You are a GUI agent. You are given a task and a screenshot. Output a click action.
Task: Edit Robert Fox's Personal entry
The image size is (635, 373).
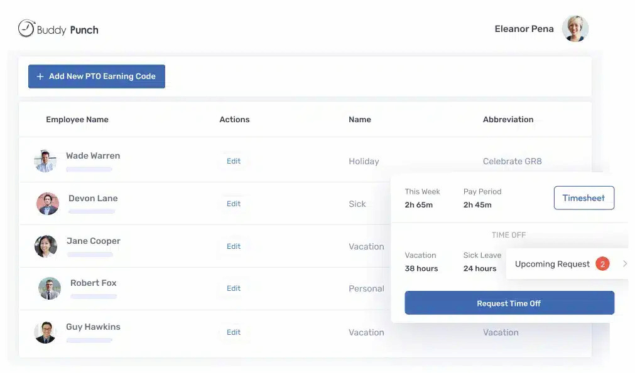click(233, 288)
